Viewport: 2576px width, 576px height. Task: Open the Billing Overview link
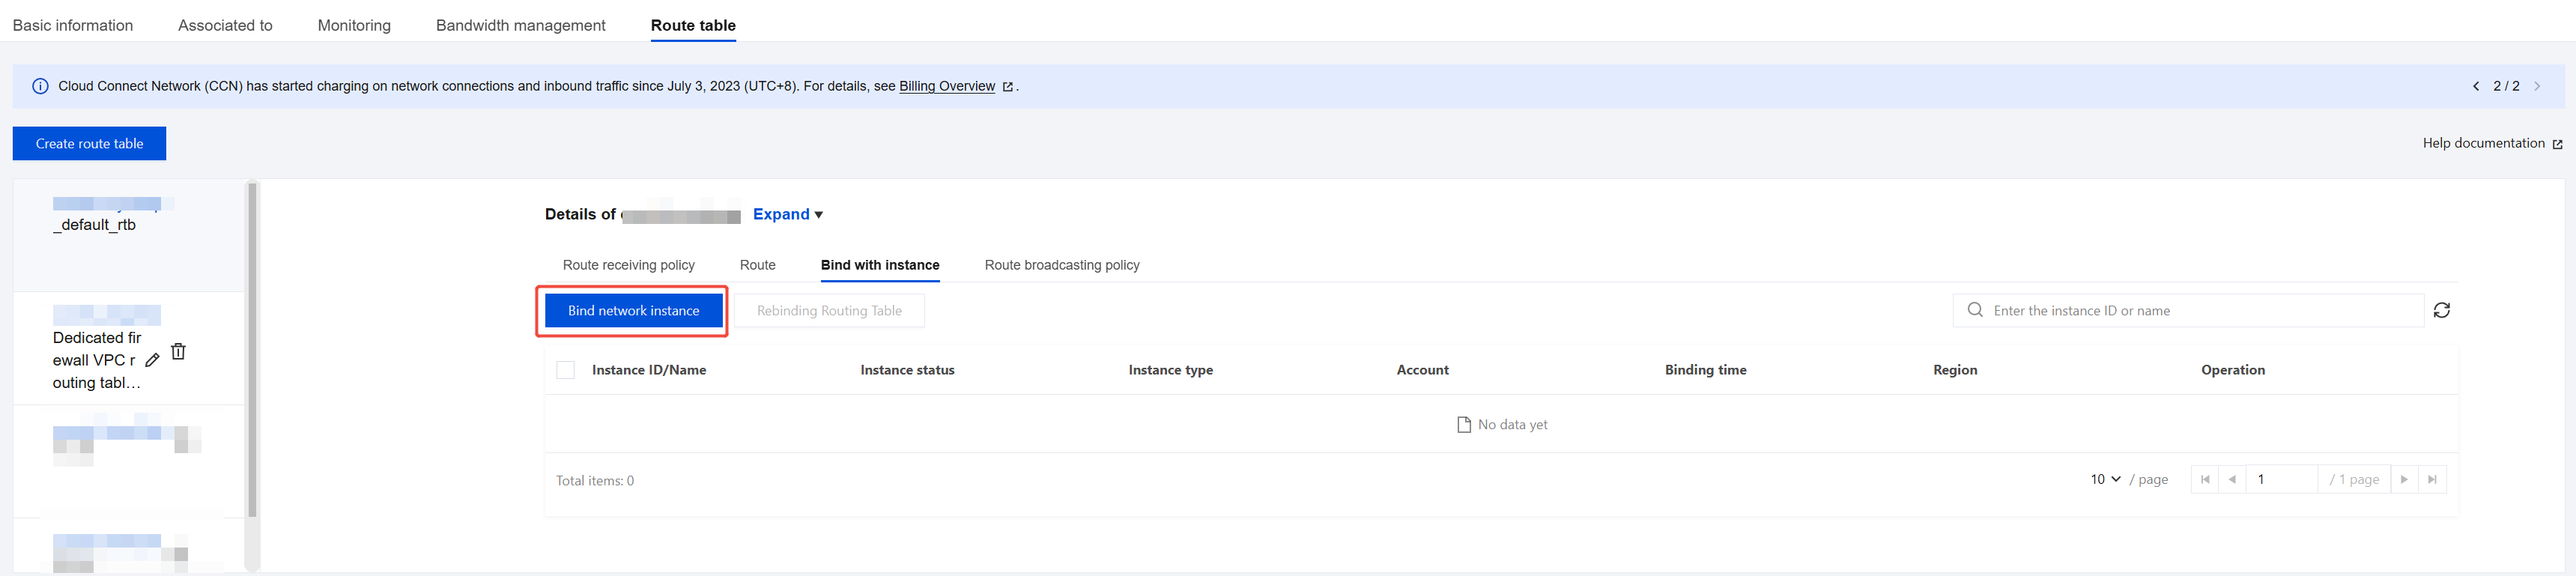946,86
